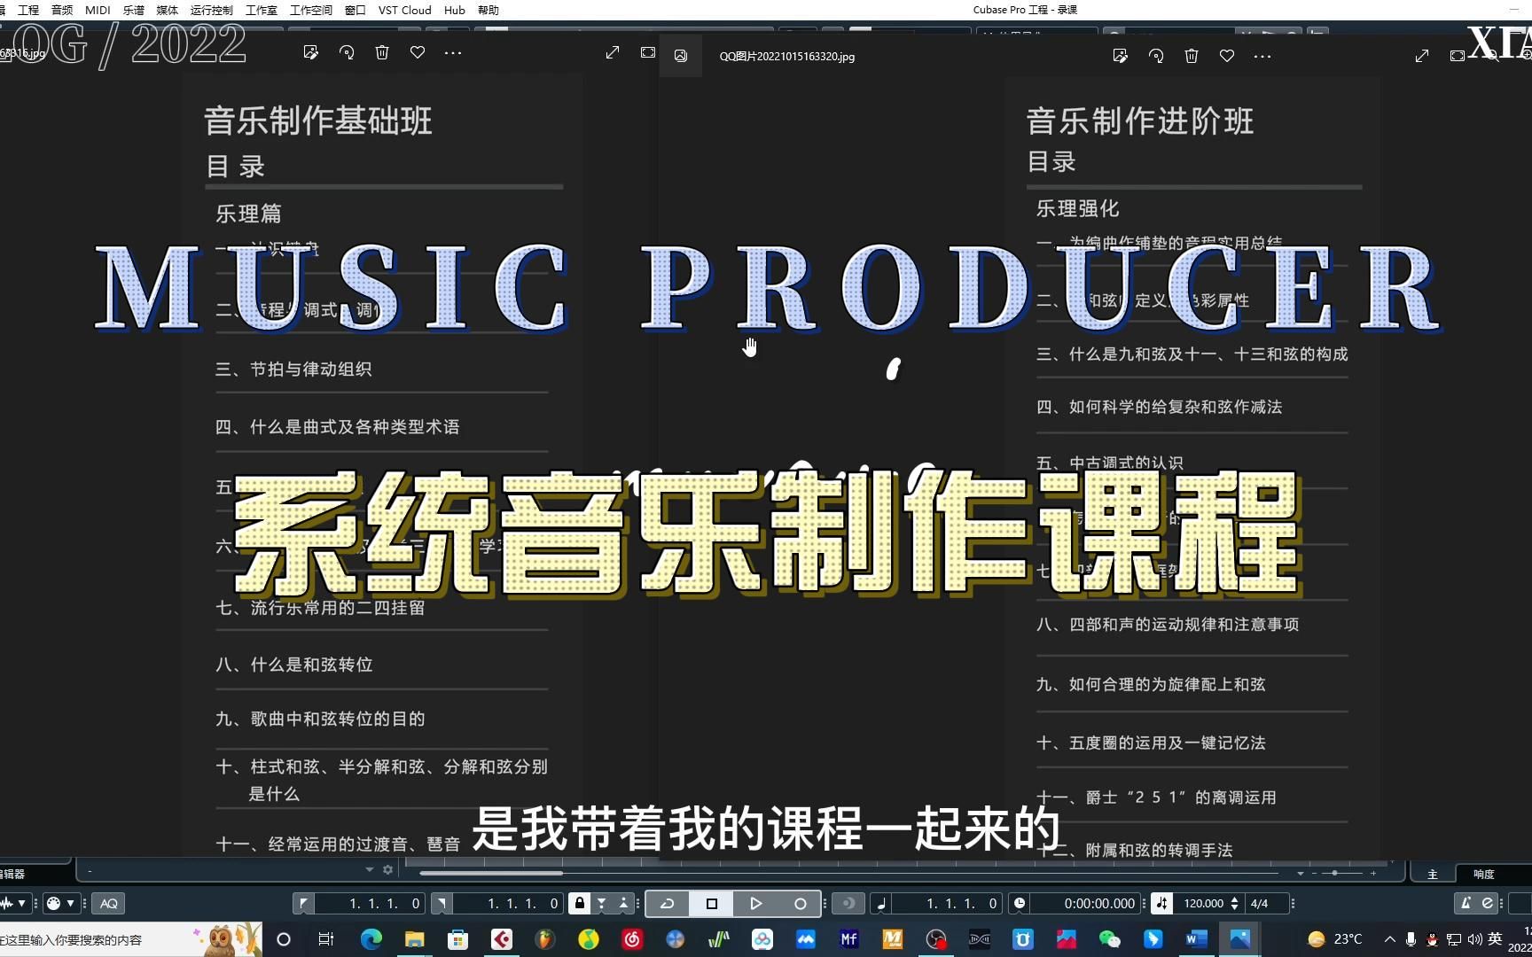Expand left photo viewer to fullscreen arrows
The image size is (1532, 957).
coord(613,52)
